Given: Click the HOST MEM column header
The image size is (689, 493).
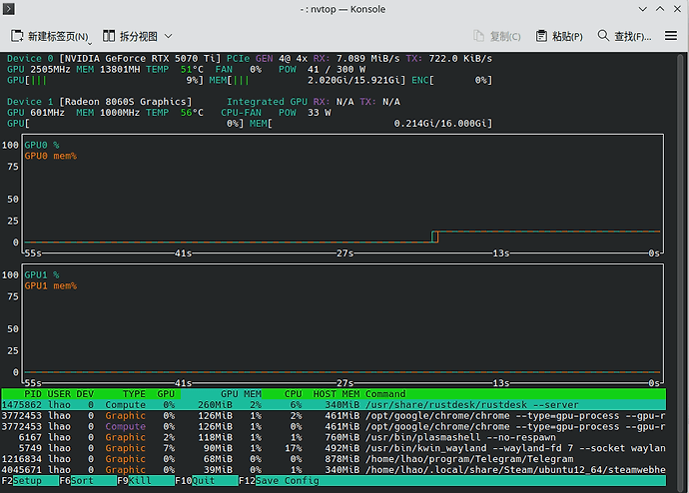Looking at the screenshot, I should click(337, 394).
